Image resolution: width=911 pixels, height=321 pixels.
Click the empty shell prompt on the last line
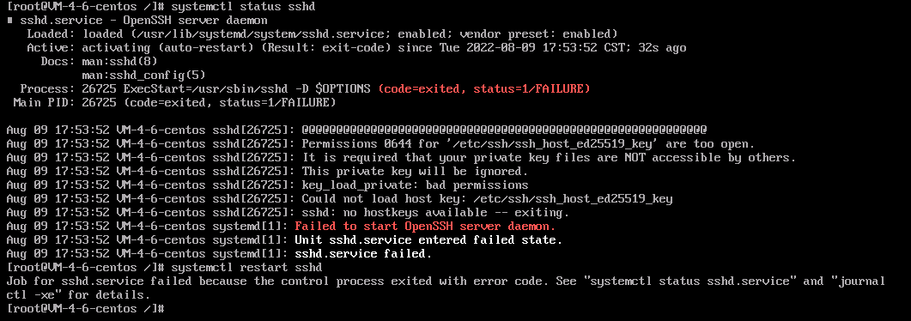pyautogui.click(x=86, y=308)
